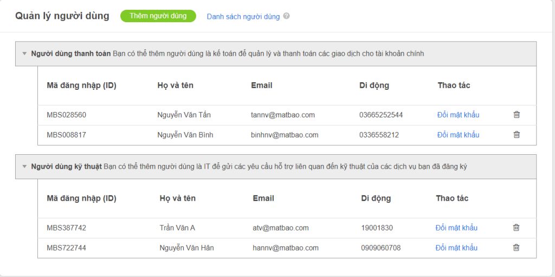Select the tannv@matbao.com email cell

pyautogui.click(x=282, y=115)
